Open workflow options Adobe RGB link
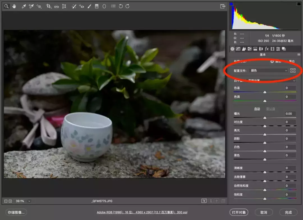Screen dimensions: 303x220 142,212
